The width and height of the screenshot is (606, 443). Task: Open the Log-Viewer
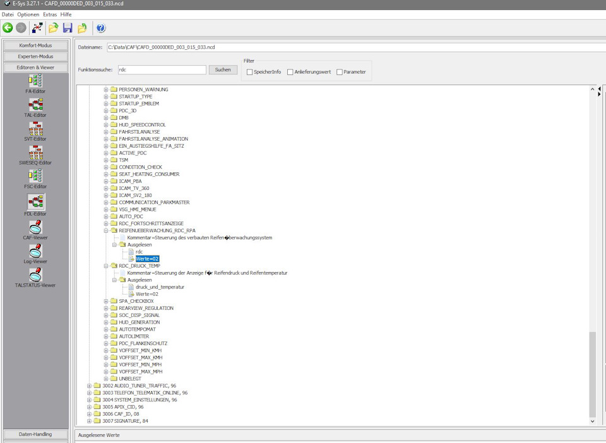coord(35,254)
